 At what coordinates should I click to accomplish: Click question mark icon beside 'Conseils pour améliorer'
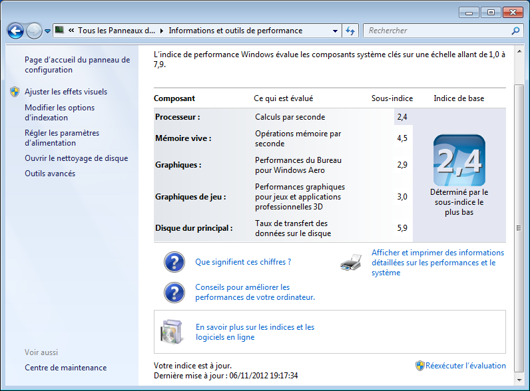[174, 293]
